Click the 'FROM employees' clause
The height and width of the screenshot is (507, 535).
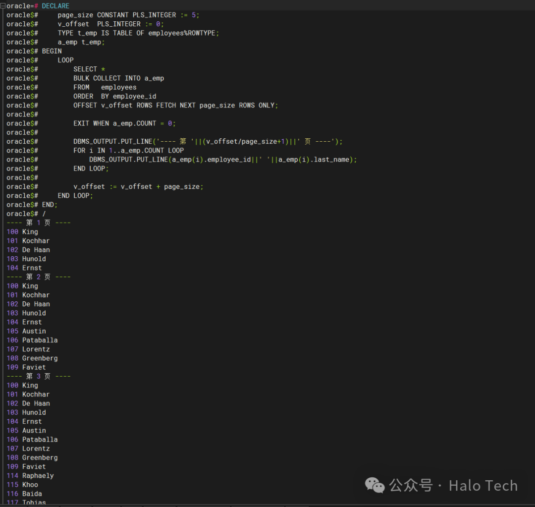point(105,87)
